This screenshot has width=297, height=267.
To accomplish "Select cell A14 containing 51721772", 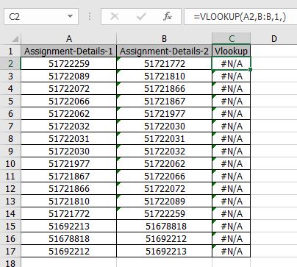I will click(x=69, y=213).
